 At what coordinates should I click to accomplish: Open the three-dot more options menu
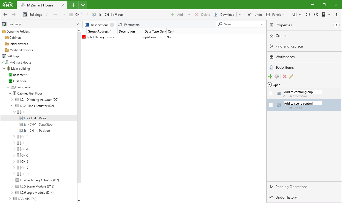336,15
